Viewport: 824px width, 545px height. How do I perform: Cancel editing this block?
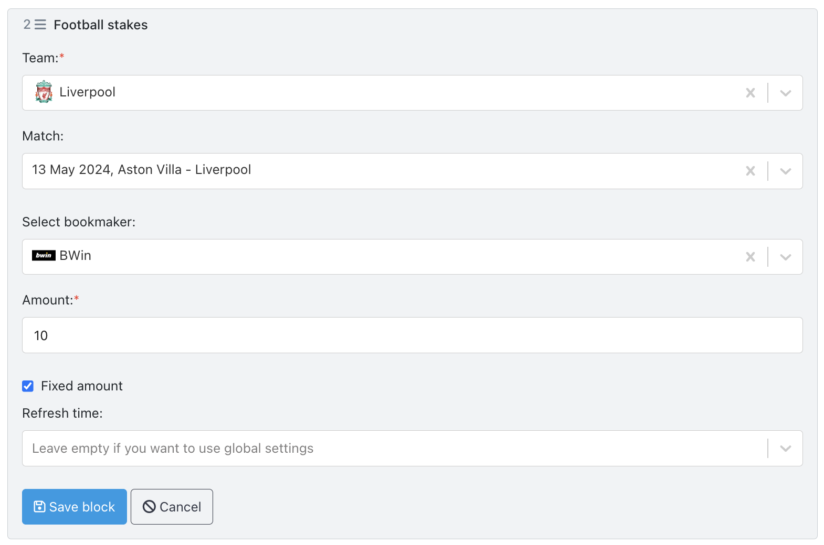(x=172, y=507)
